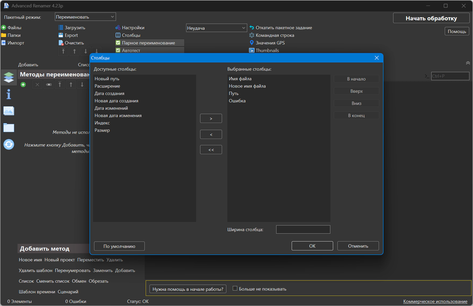This screenshot has height=306, width=473.
Task: Open the file information sidebar icon
Action: tap(9, 94)
